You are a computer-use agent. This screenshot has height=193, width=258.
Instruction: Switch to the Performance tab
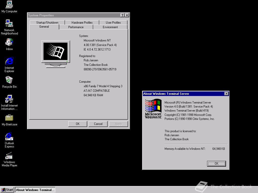(x=76, y=27)
